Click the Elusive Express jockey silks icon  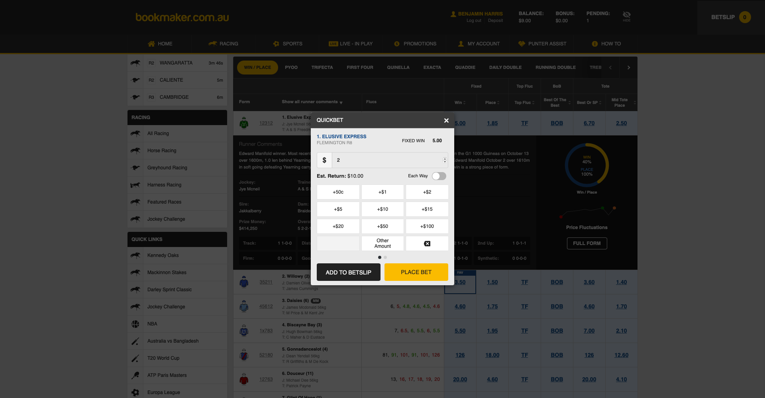click(244, 123)
